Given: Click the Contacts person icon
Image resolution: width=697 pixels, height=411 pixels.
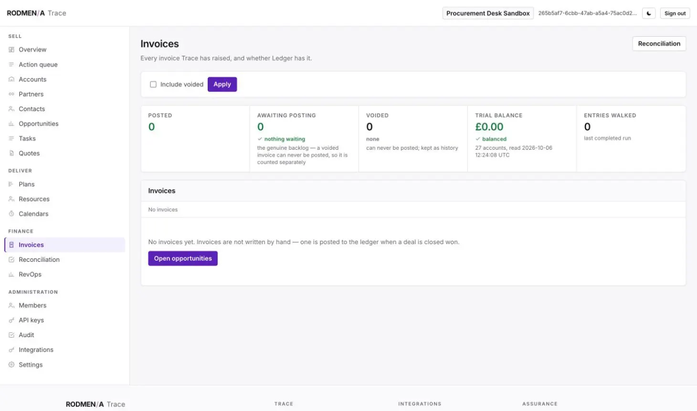Looking at the screenshot, I should 11,109.
